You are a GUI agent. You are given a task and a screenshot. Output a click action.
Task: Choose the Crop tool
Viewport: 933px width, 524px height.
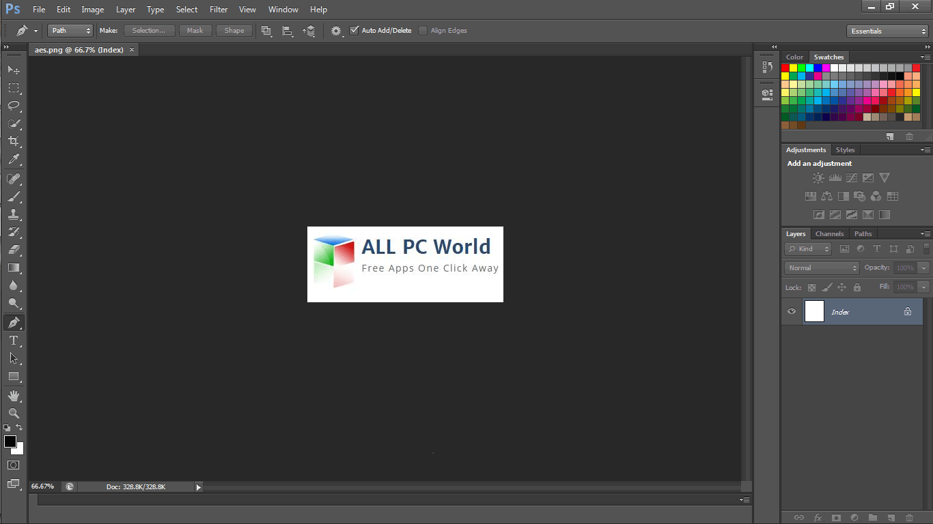14,141
